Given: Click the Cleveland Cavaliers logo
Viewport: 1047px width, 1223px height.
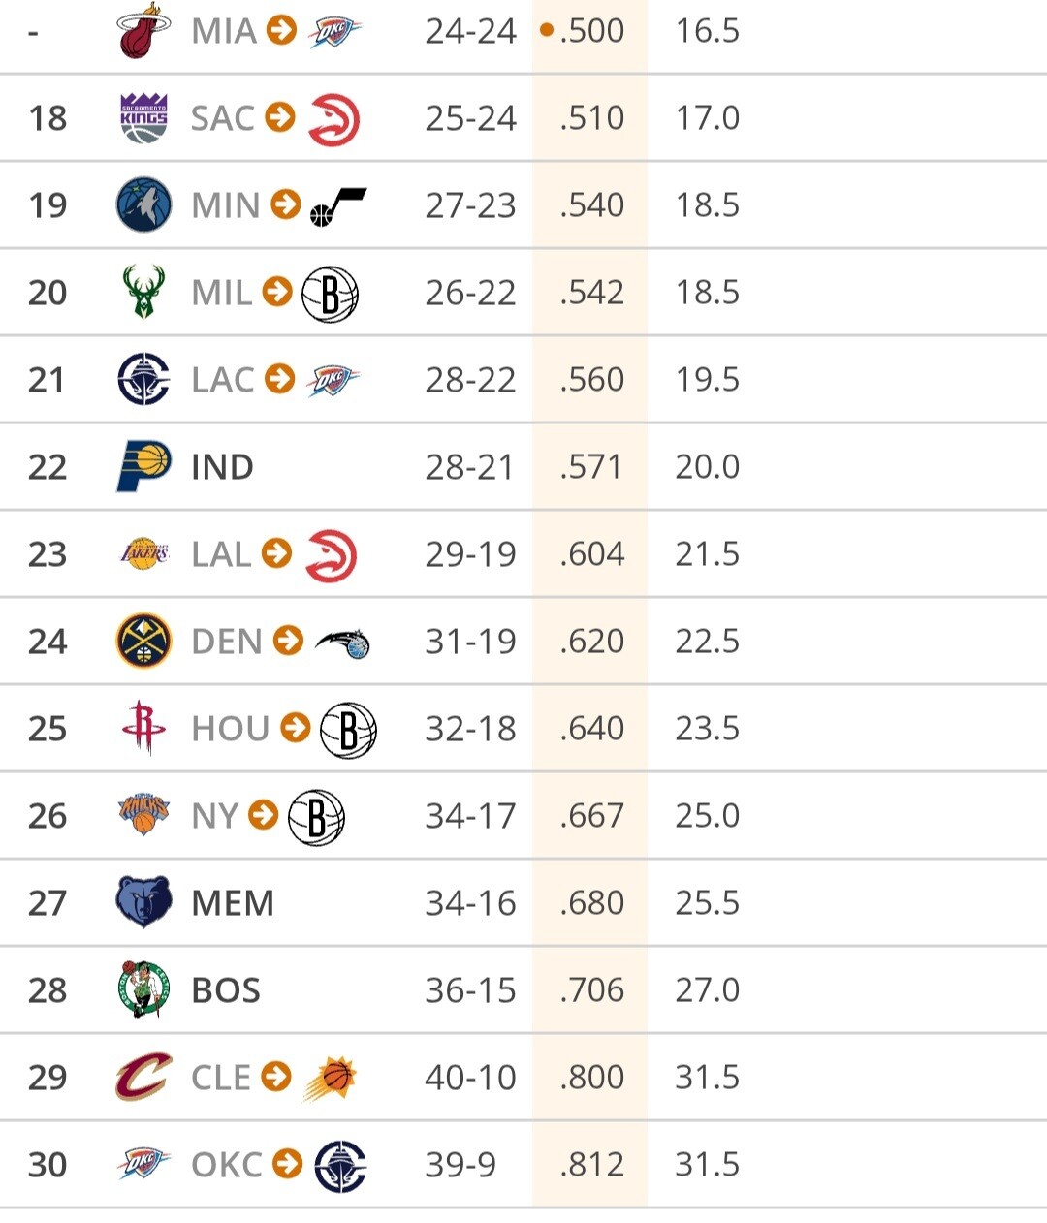Looking at the screenshot, I should [143, 1077].
